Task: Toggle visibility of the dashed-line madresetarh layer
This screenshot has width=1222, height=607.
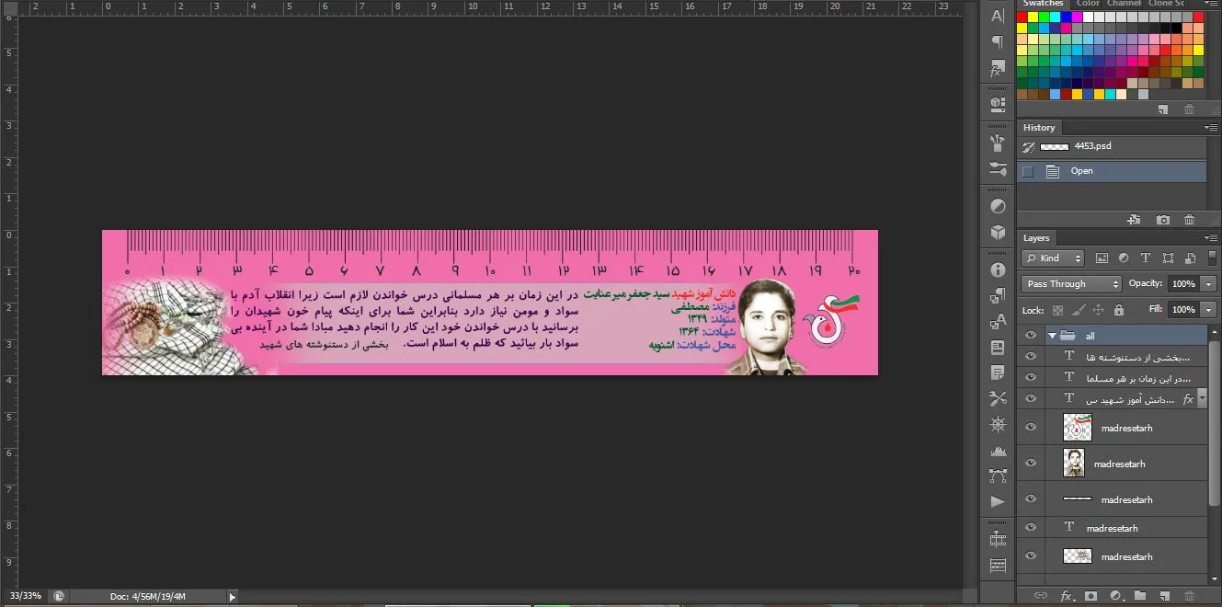Action: (x=1031, y=499)
